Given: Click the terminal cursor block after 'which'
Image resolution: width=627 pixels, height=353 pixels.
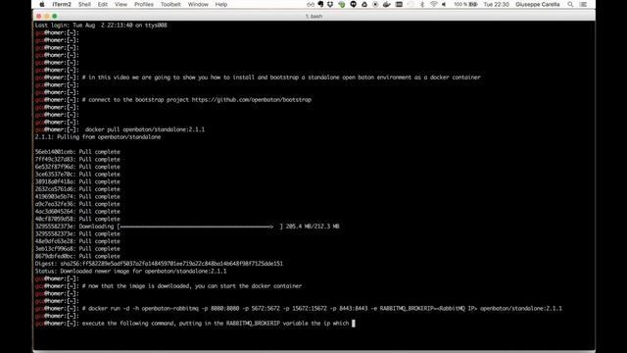Looking at the screenshot, I should coord(354,324).
